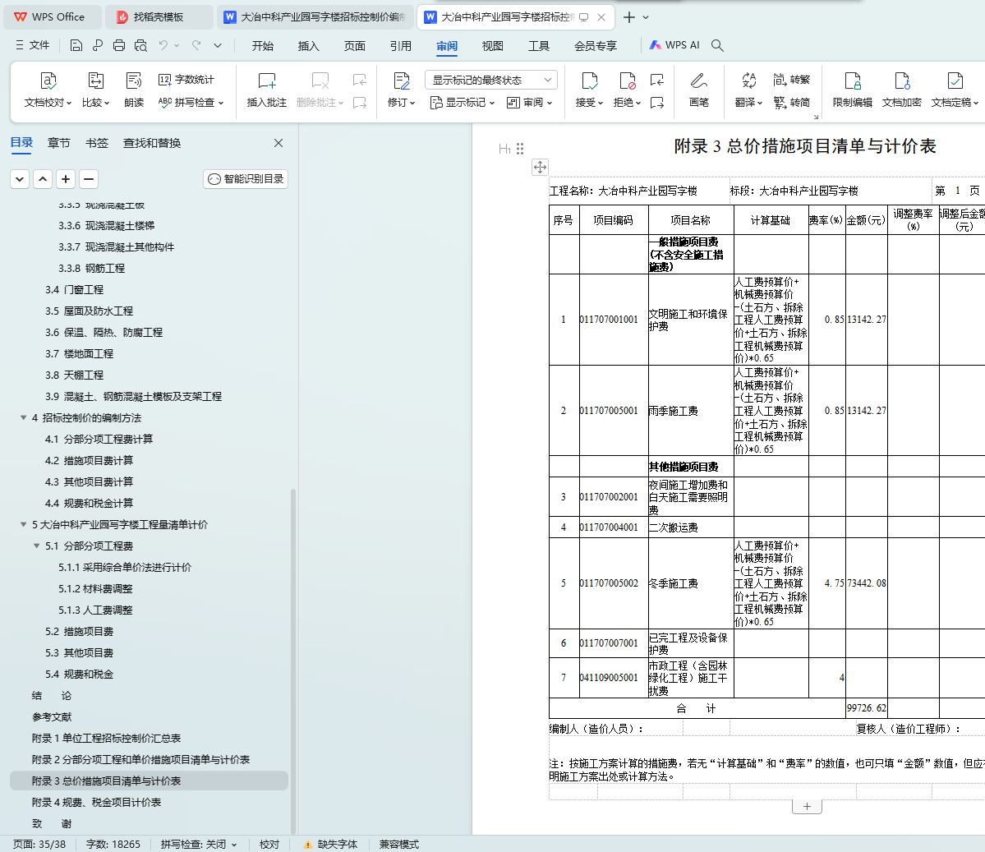Image resolution: width=985 pixels, height=852 pixels.
Task: Switch to 引用 ribbon tab
Action: click(401, 46)
